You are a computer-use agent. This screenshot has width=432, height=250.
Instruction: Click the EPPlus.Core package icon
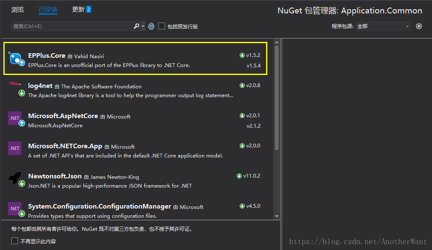pos(16,59)
